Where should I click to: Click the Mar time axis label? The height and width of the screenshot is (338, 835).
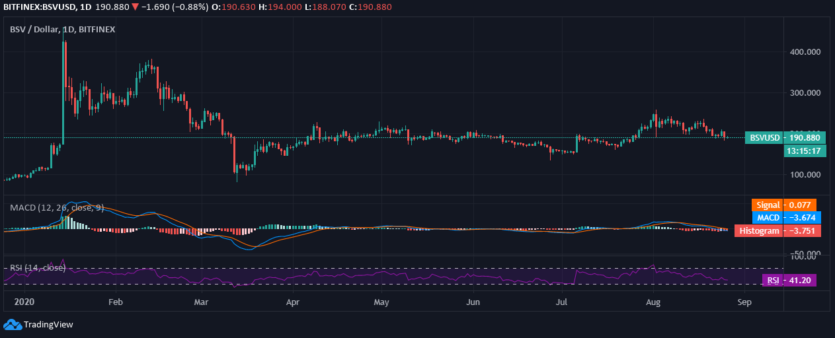202,303
